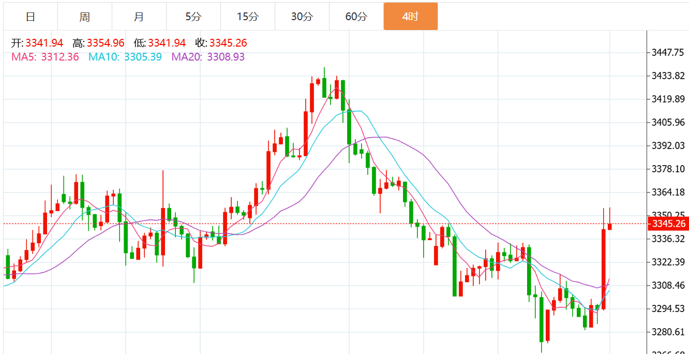Click the latest rightmost small red candlestick
The width and height of the screenshot is (689, 354).
coord(610,226)
